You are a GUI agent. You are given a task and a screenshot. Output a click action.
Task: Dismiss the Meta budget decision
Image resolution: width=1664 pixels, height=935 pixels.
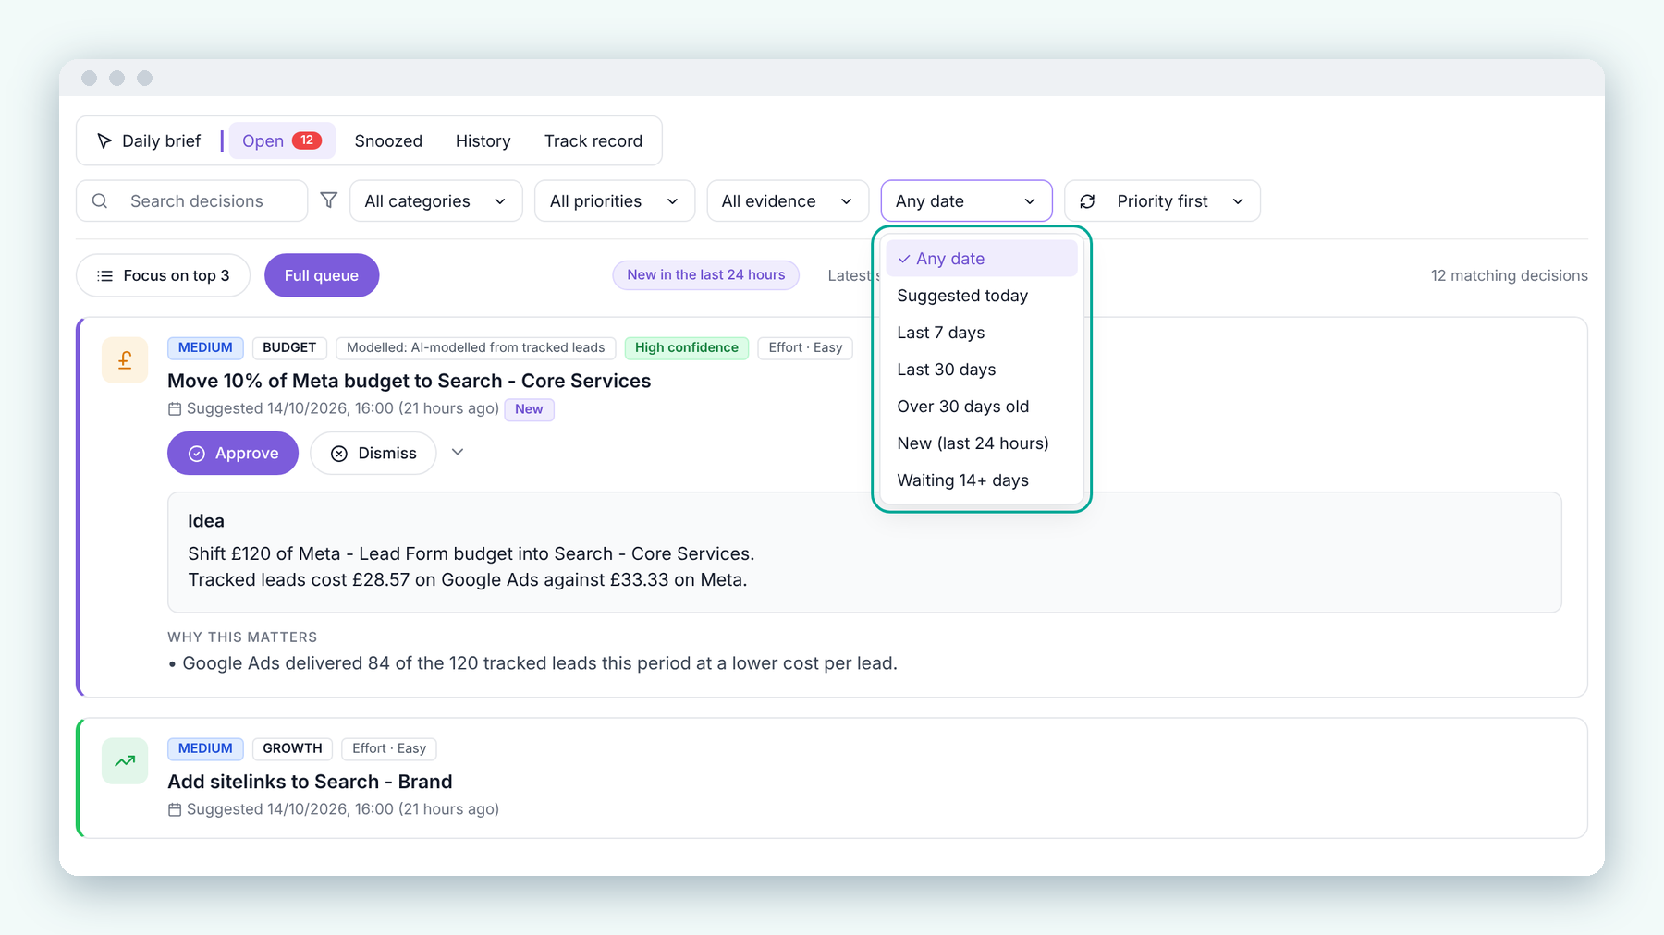pos(373,453)
